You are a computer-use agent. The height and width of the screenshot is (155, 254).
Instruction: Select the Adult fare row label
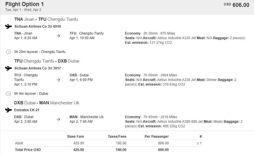(19, 143)
